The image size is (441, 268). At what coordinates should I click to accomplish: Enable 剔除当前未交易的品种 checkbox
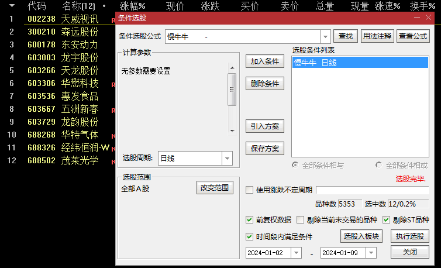301,219
